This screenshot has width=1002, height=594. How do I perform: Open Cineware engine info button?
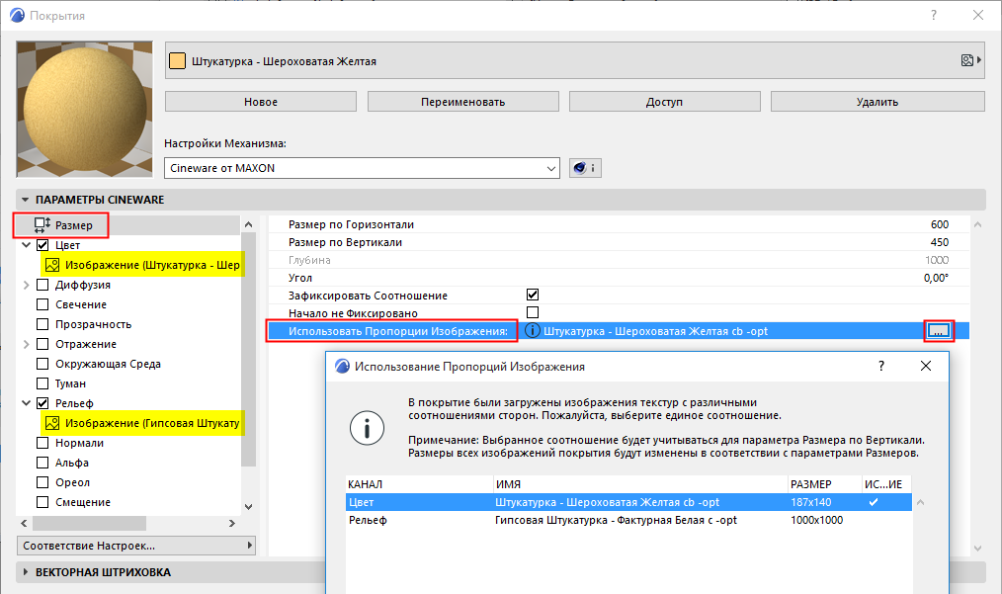585,168
